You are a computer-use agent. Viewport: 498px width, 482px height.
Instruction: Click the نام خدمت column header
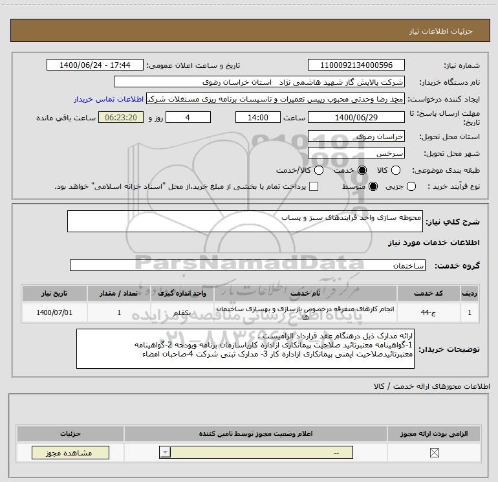pyautogui.click(x=305, y=293)
